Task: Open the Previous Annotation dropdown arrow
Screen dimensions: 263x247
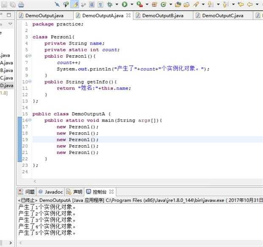Action: 233,4
